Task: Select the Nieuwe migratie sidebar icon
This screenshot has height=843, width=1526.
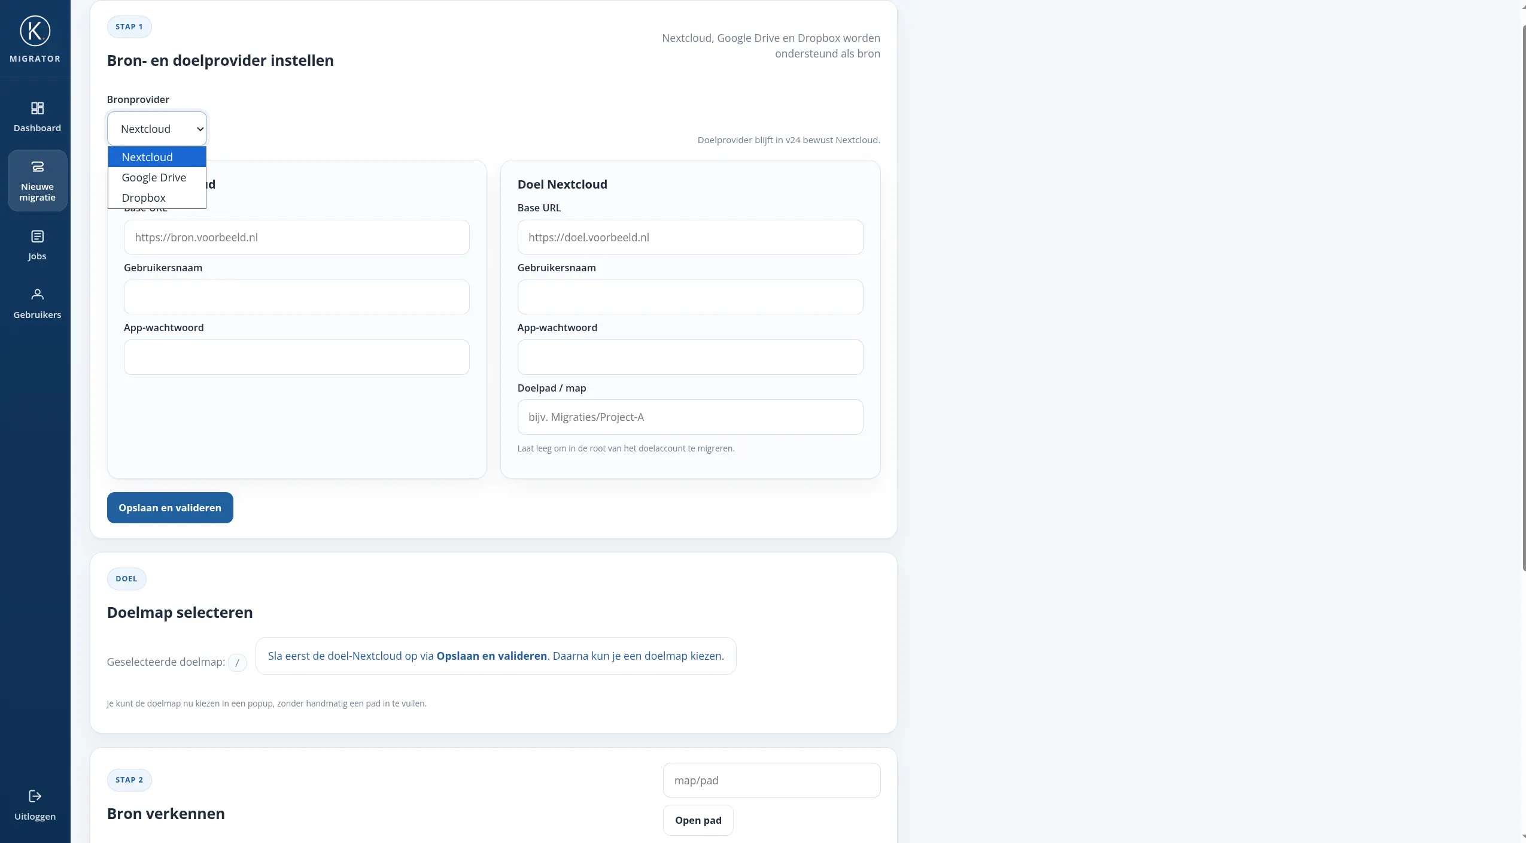Action: (37, 167)
